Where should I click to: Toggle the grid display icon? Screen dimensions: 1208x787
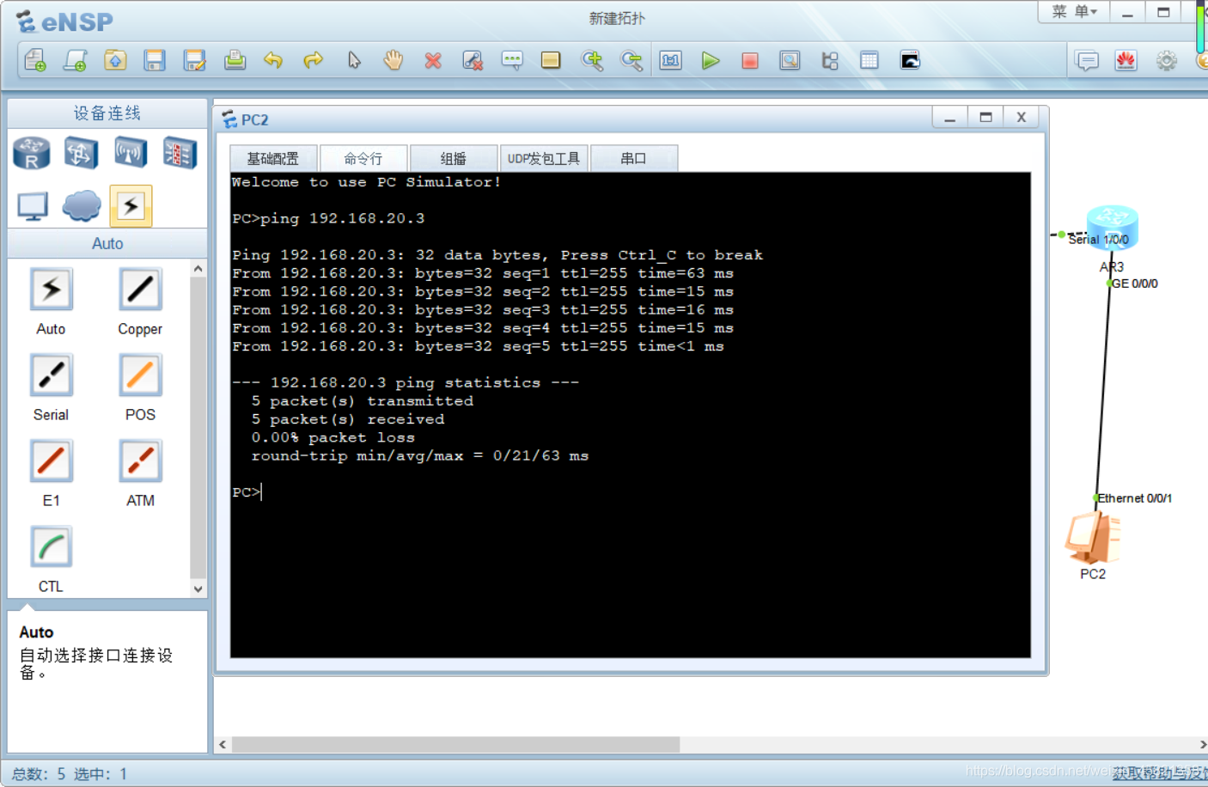(x=869, y=60)
